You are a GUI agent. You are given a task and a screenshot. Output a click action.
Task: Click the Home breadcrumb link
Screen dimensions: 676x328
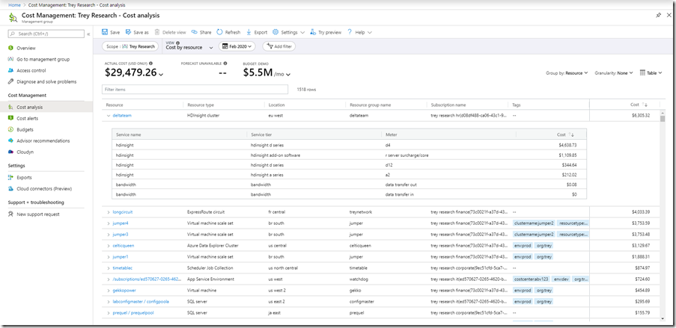click(x=15, y=5)
